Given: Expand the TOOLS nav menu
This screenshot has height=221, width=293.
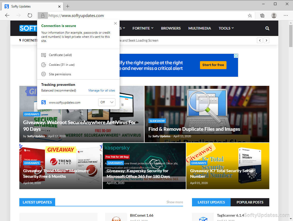Looking at the screenshot, I should (226, 28).
